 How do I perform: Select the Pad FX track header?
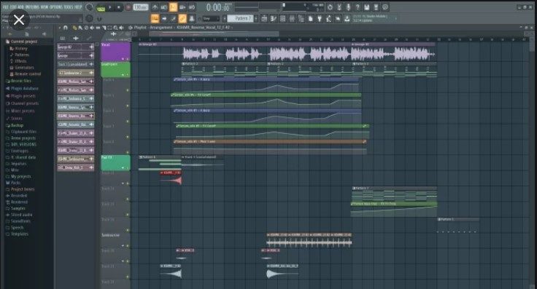click(x=115, y=163)
